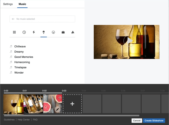
Task: Select the Good Memories track
Action: pyautogui.click(x=23, y=57)
